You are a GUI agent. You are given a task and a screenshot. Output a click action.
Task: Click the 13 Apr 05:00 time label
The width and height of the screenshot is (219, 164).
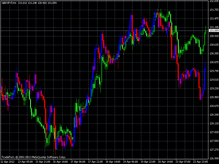[25, 162]
